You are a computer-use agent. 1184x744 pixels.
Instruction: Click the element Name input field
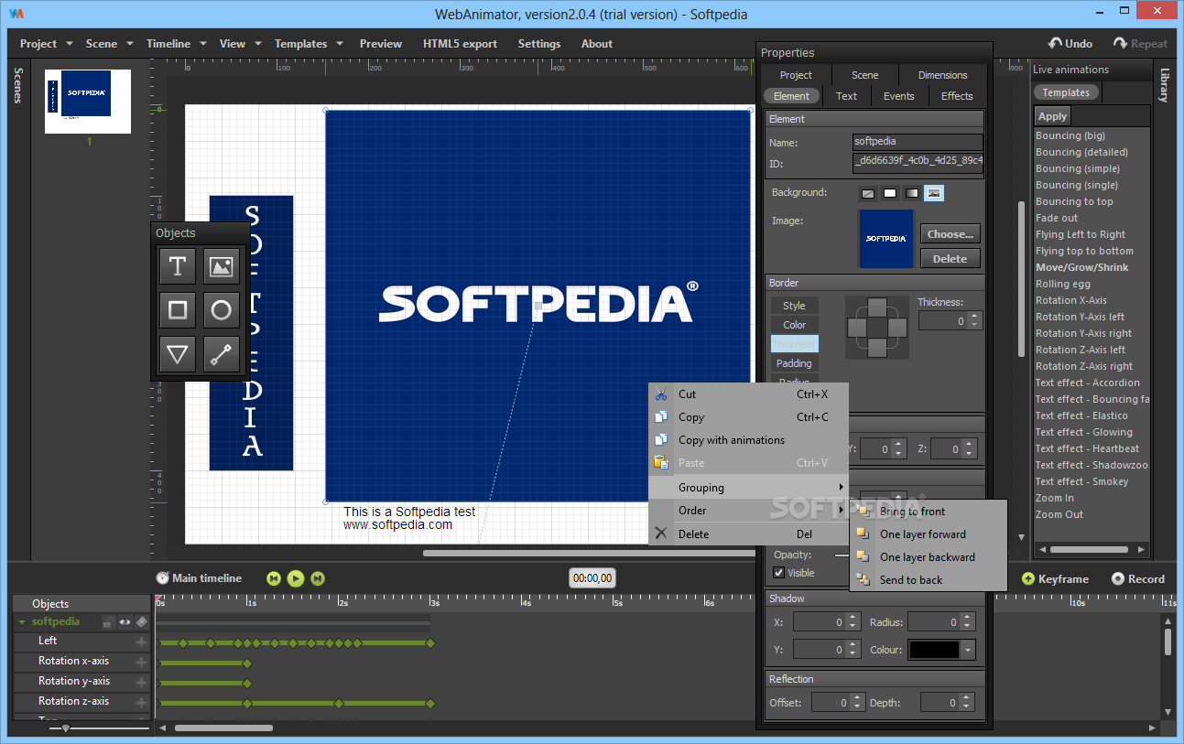[x=918, y=142]
